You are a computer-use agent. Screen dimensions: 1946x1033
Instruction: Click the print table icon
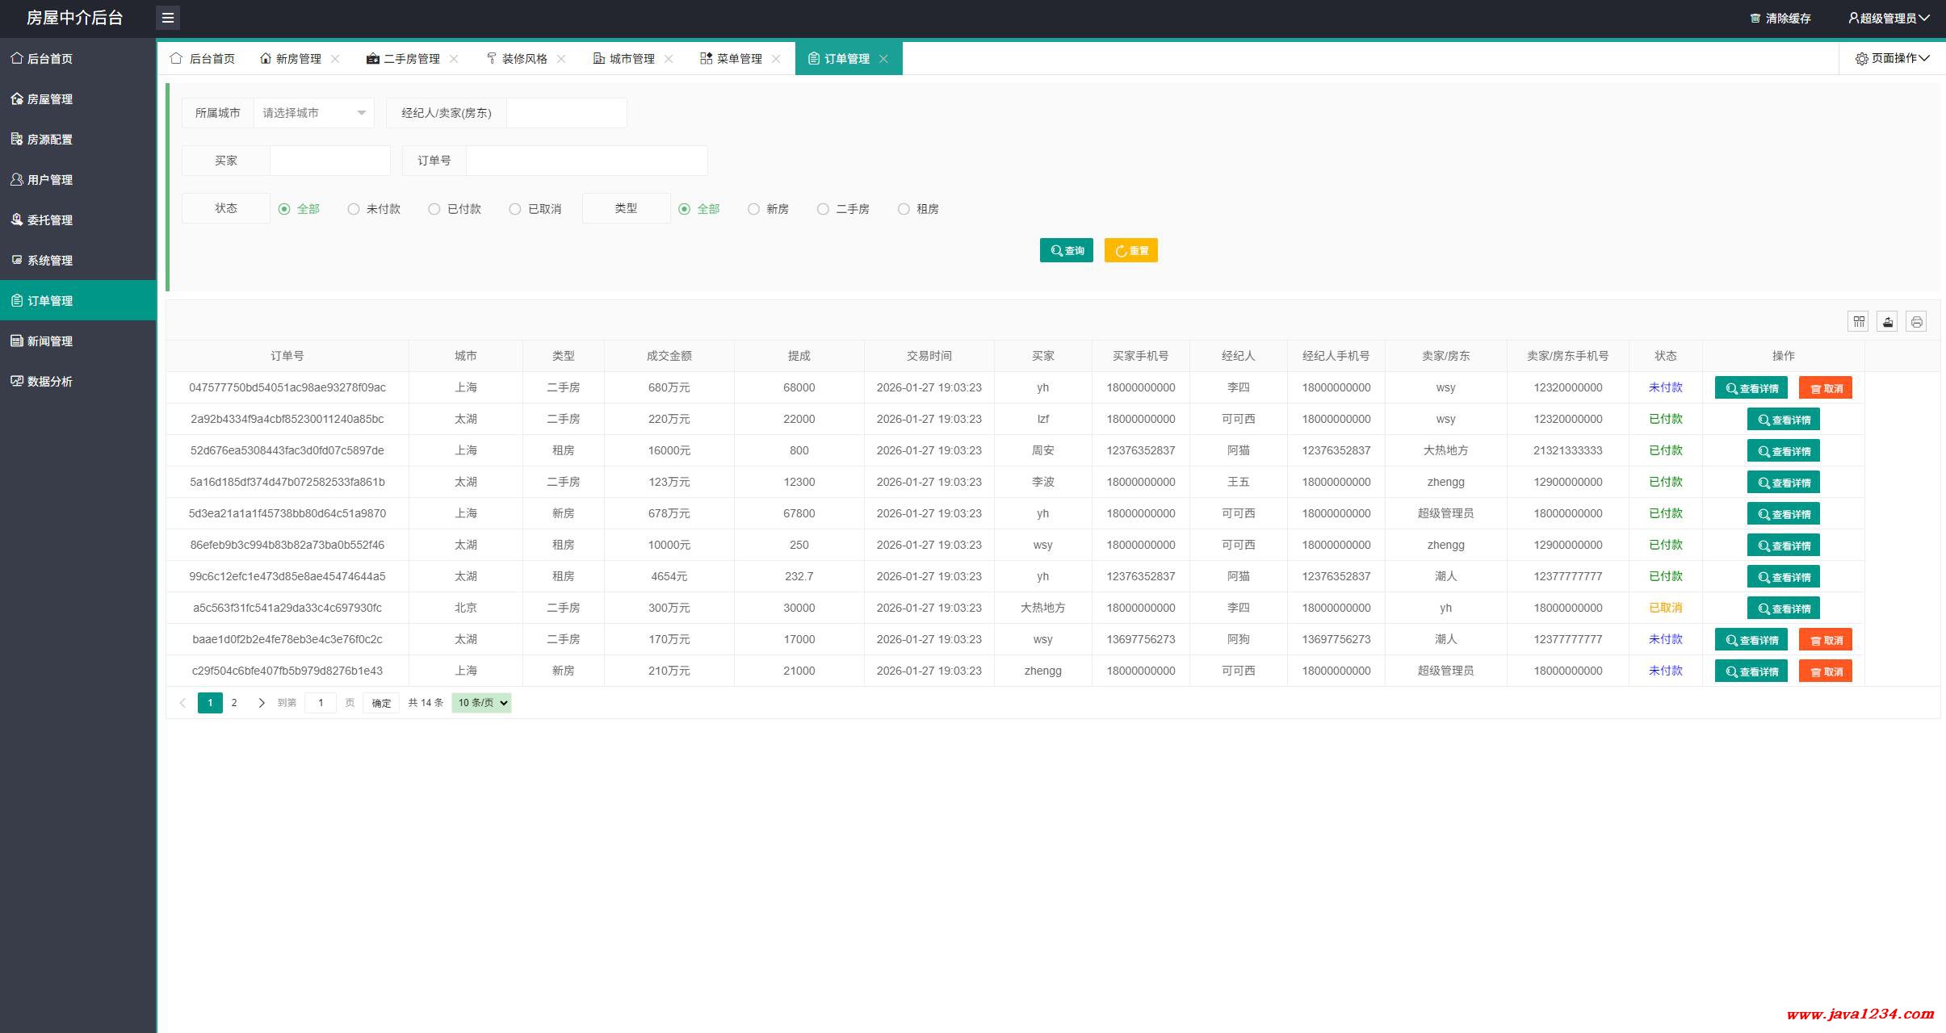1916,321
